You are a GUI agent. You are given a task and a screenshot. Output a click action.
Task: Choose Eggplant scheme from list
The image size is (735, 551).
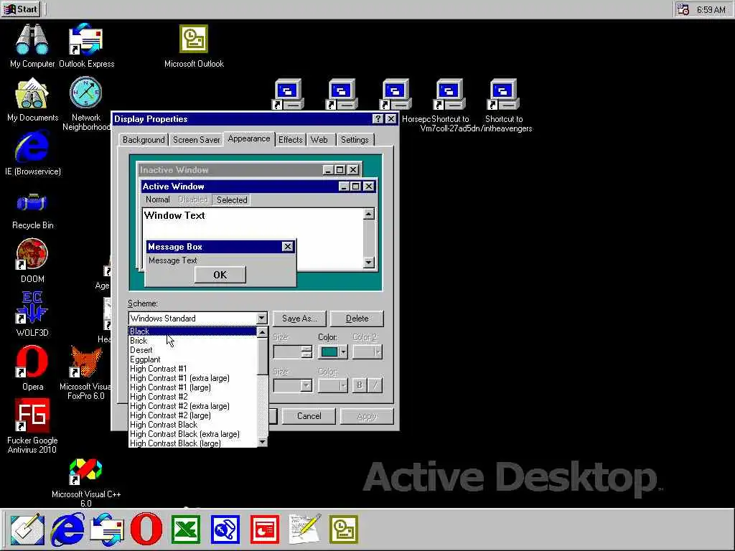click(192, 359)
